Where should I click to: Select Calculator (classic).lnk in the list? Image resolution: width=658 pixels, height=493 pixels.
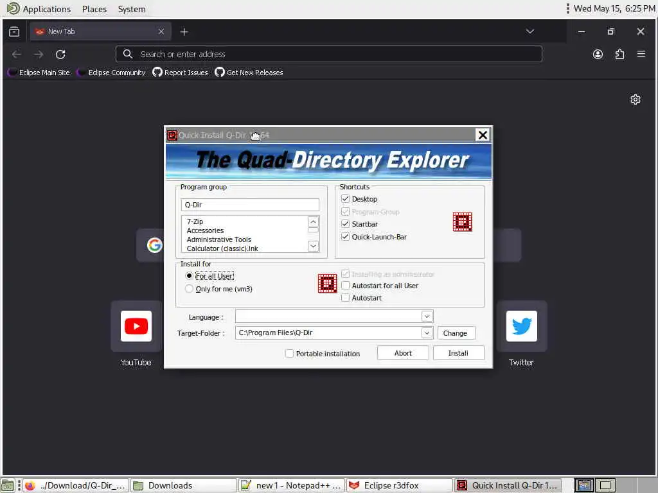222,248
